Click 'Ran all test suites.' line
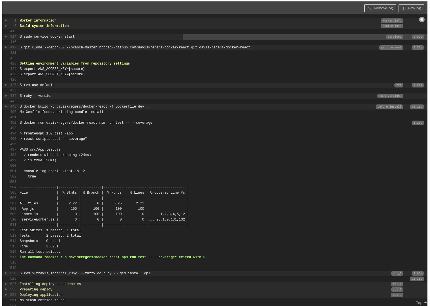Screen dimensions: 430x306 40,252
